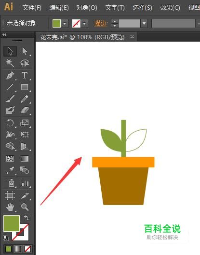Open the 文件(F) menu

pos(32,7)
